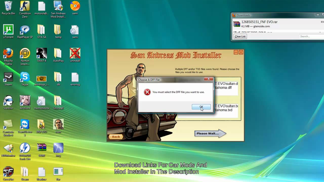324x182 pixels.
Task: Select the errorlog file icon
Action: [x=75, y=79]
